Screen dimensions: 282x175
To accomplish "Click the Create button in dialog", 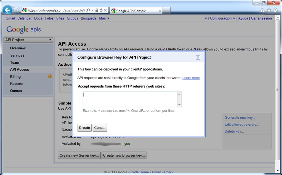I will pos(84,128).
